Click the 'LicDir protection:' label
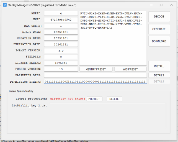This screenshot has width=178, height=142. pyautogui.click(x=32, y=99)
